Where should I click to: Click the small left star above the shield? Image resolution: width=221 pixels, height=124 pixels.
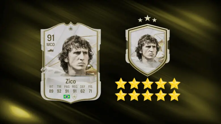[140, 20]
